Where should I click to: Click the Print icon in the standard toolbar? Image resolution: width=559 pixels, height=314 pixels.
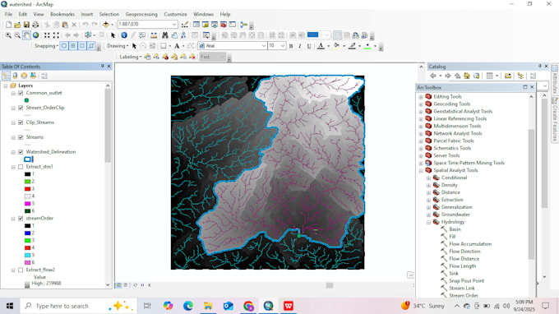(x=35, y=25)
